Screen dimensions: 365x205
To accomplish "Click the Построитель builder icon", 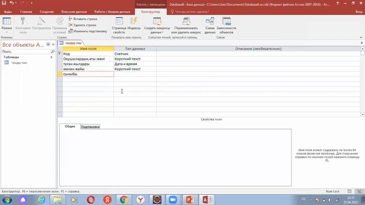I will coord(41,24).
